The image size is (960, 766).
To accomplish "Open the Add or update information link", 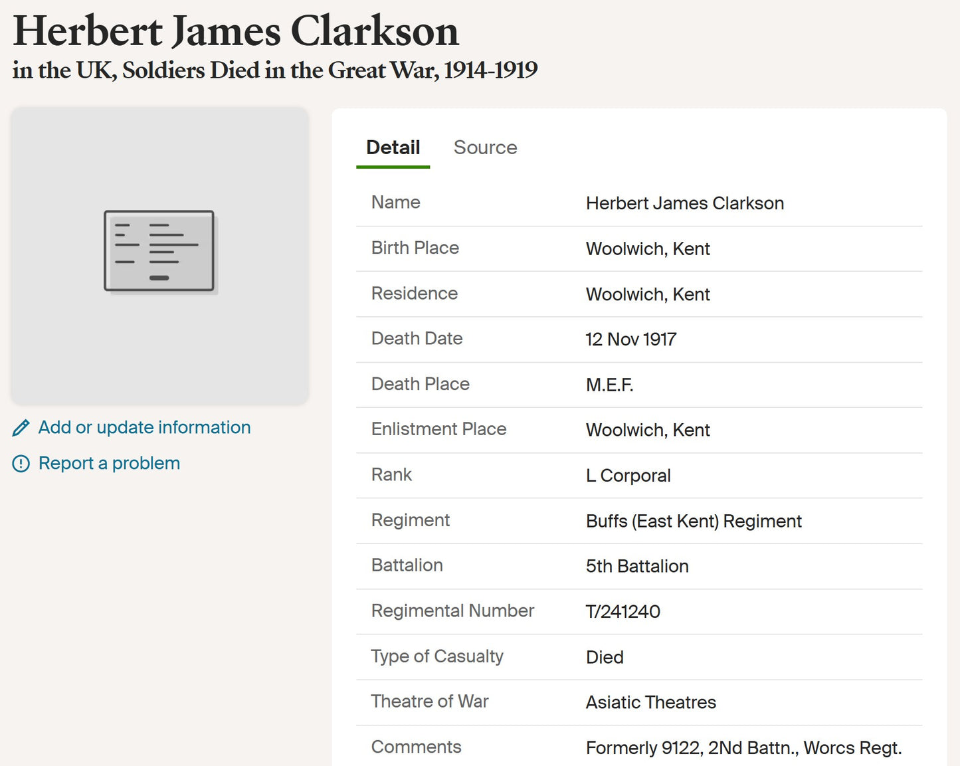I will click(x=144, y=427).
